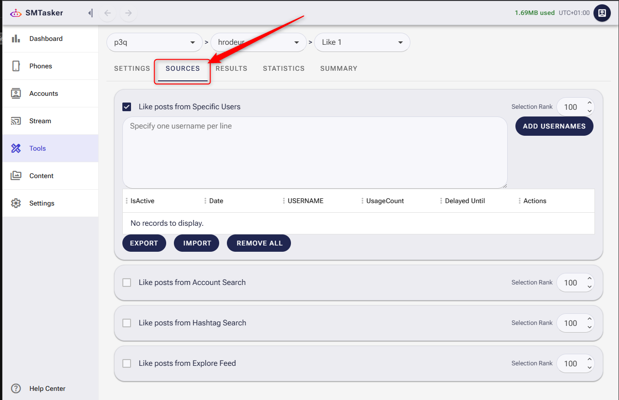Click the Accounts sidebar icon
The height and width of the screenshot is (400, 619).
coord(16,93)
